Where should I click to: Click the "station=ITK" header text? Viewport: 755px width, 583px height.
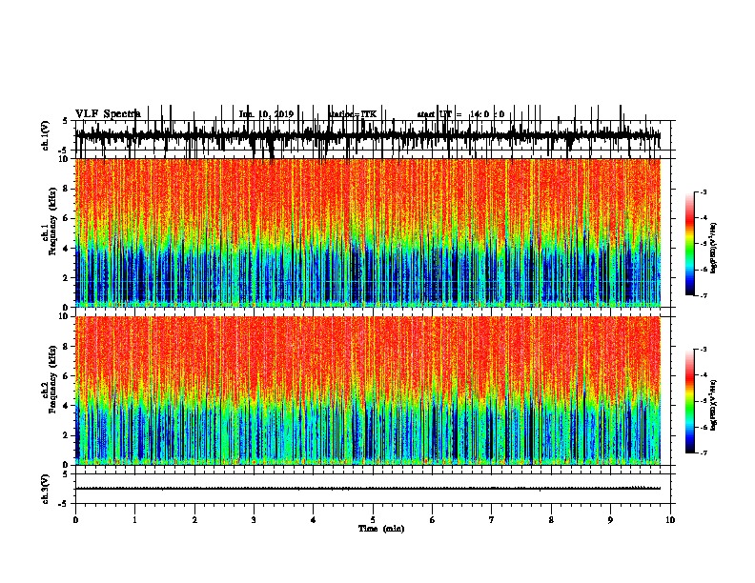tap(353, 114)
